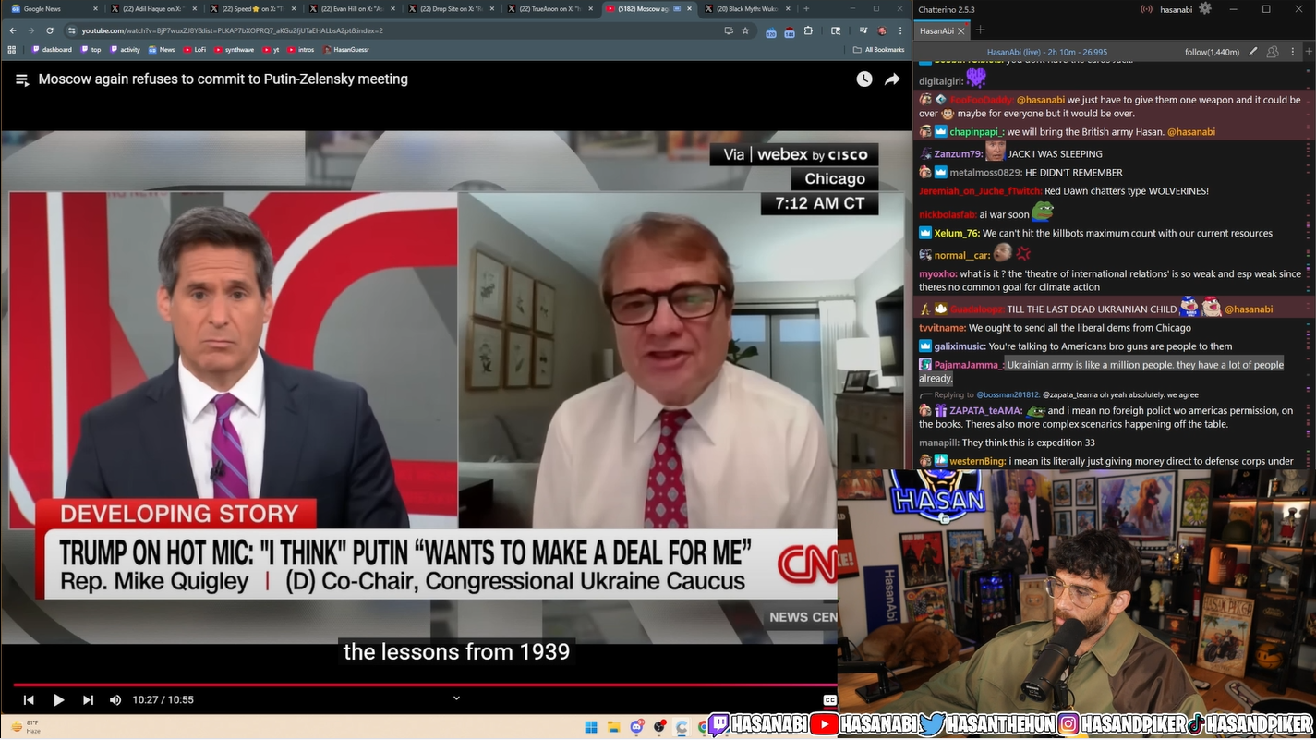1316x740 pixels.
Task: Open a new browser tab
Action: click(x=806, y=8)
